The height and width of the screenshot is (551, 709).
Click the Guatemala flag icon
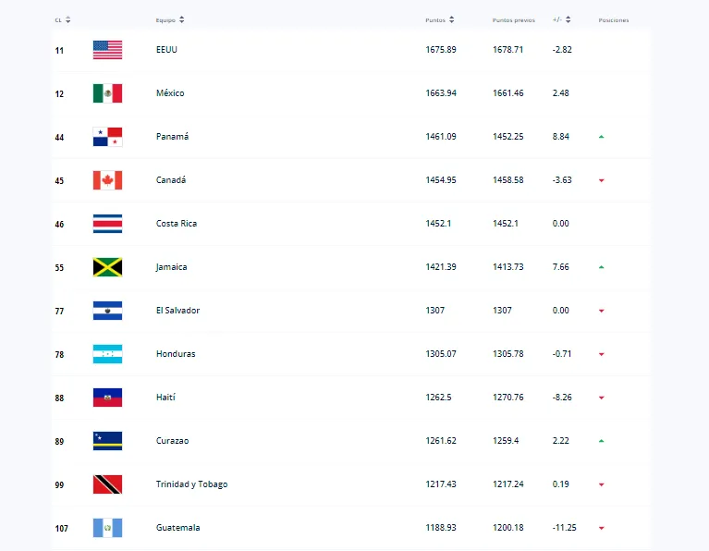107,528
